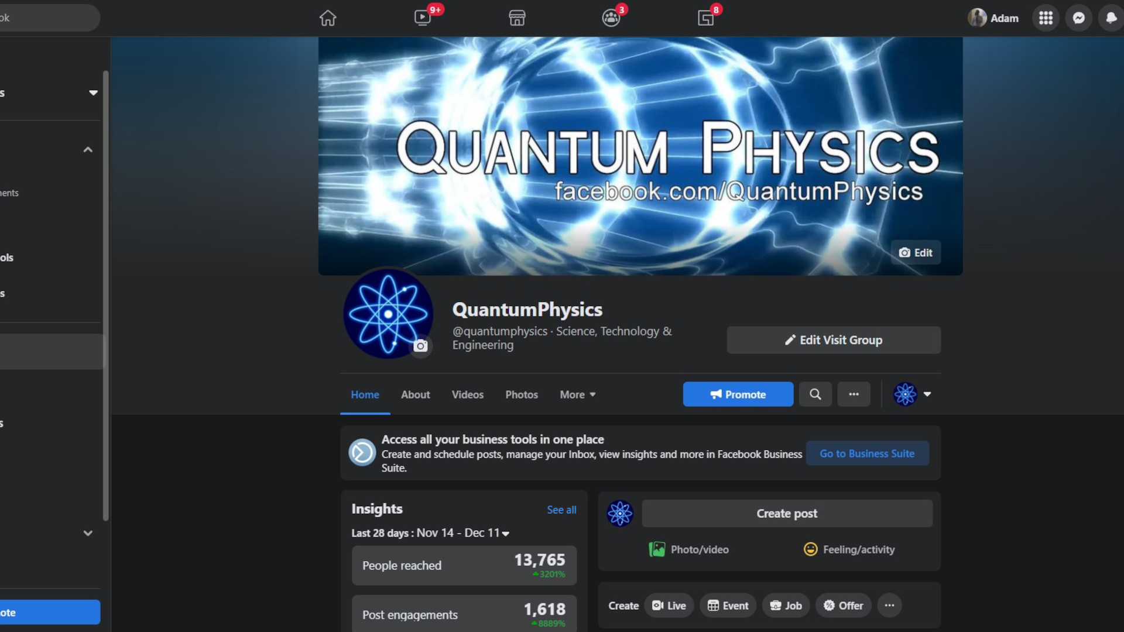The height and width of the screenshot is (632, 1124).
Task: Open the Watch videos icon
Action: click(x=423, y=18)
